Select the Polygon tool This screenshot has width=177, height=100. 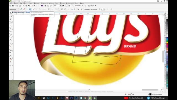(11, 36)
